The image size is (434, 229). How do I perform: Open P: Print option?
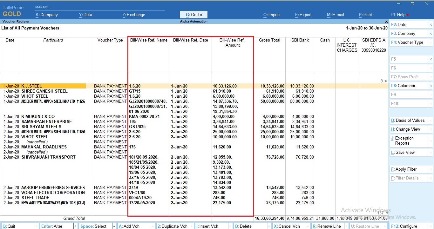point(365,15)
